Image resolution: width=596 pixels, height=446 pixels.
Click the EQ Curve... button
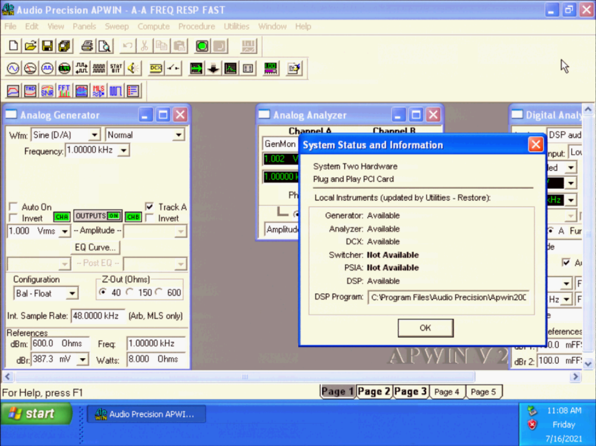point(95,247)
